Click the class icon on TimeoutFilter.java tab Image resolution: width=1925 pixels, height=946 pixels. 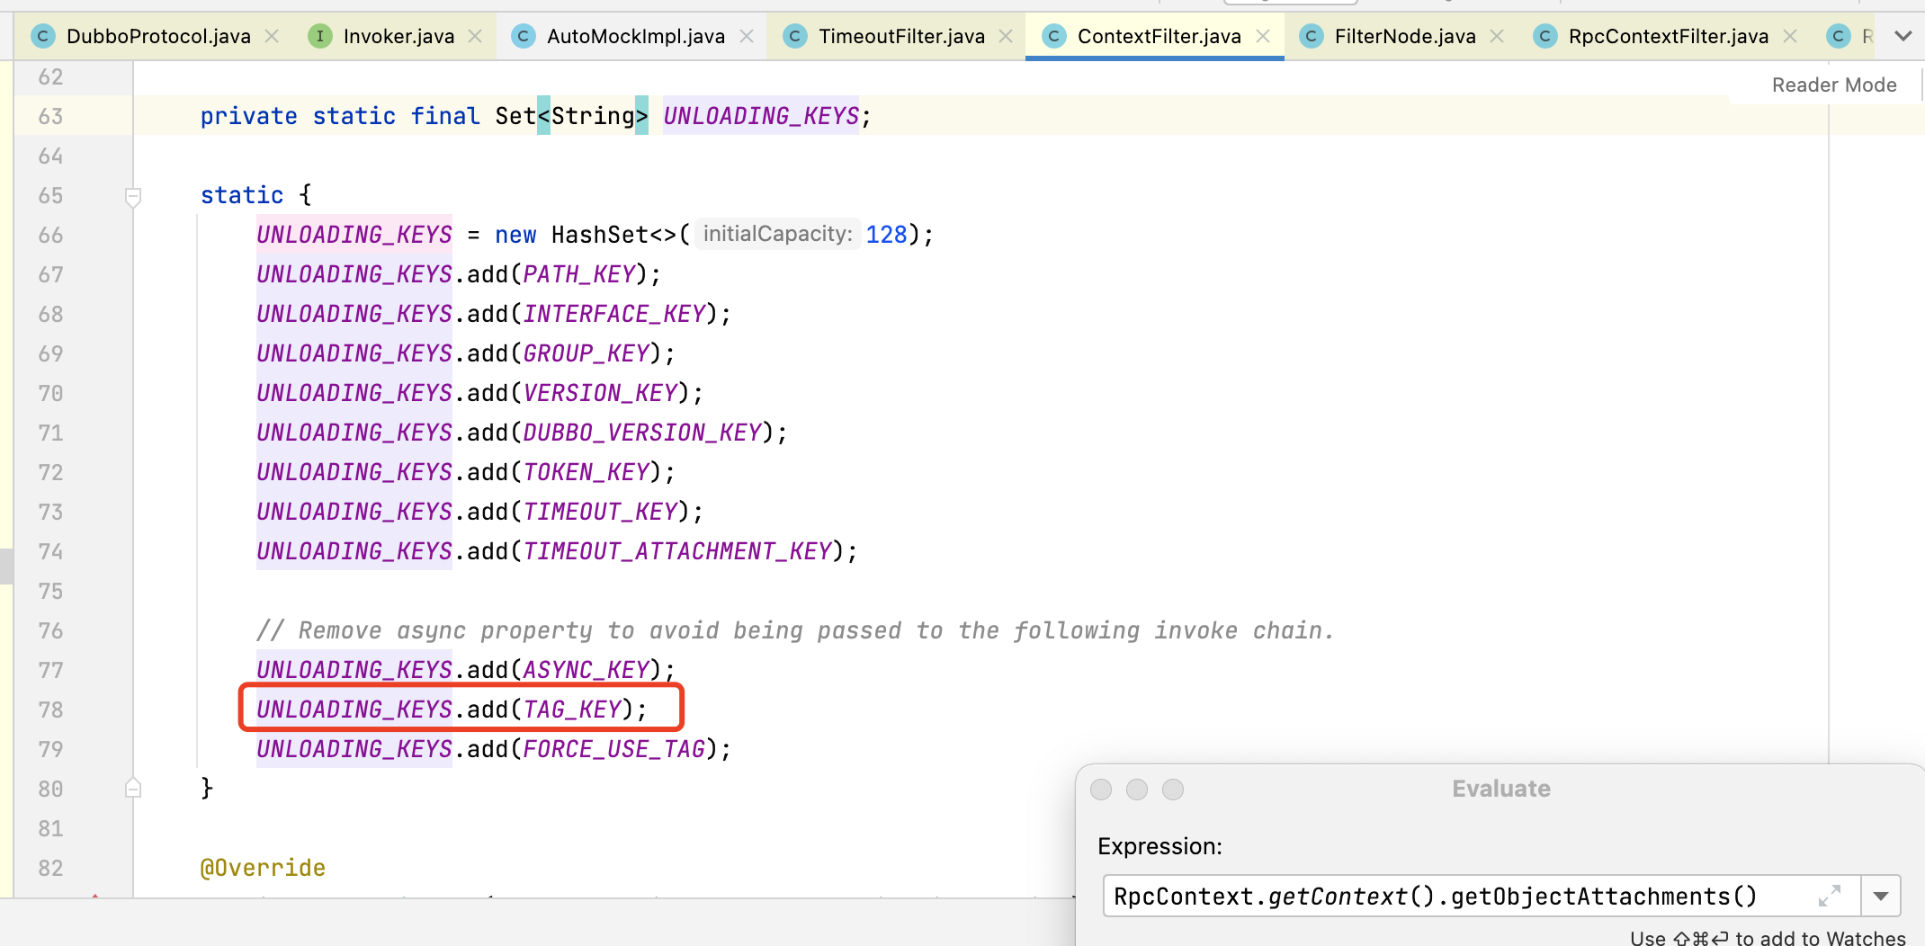[x=794, y=36]
